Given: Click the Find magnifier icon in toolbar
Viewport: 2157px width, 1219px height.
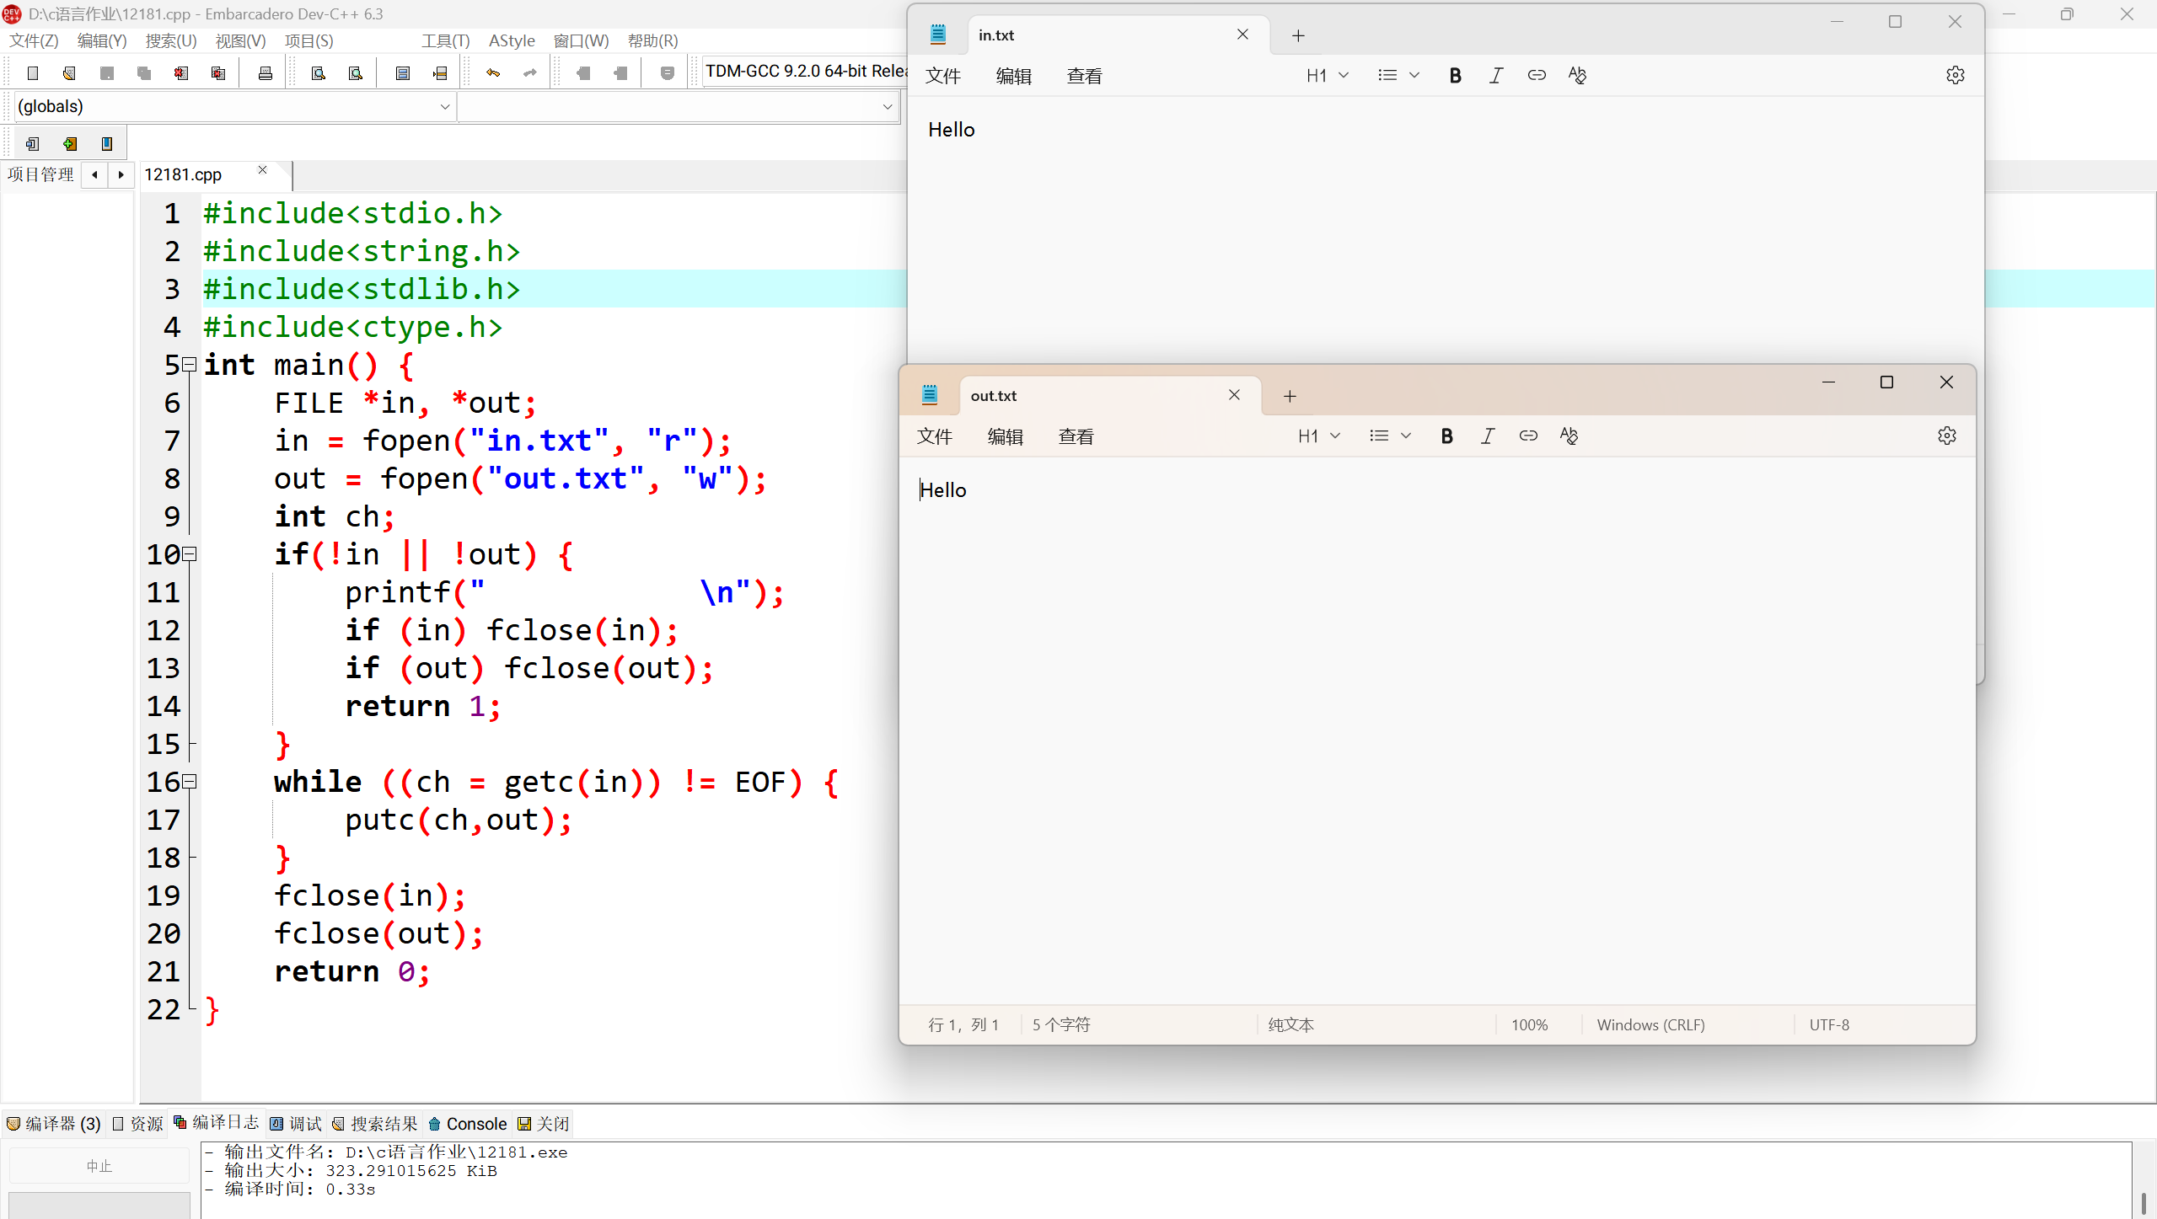Looking at the screenshot, I should [x=319, y=73].
